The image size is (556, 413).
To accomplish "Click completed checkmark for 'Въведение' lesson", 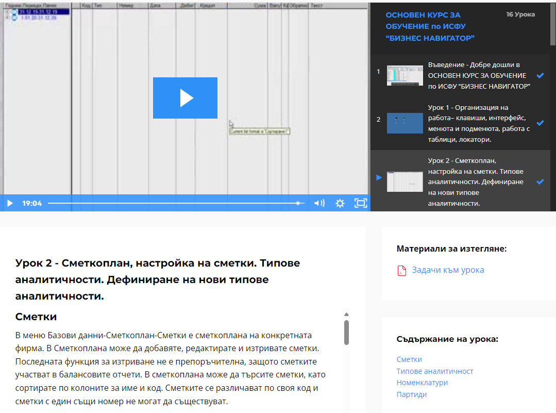I will (x=540, y=75).
